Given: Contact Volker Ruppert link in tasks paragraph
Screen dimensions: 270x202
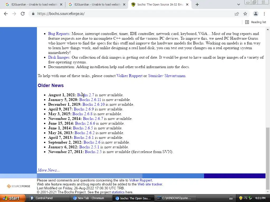Looking at the screenshot, I should [x=129, y=76].
